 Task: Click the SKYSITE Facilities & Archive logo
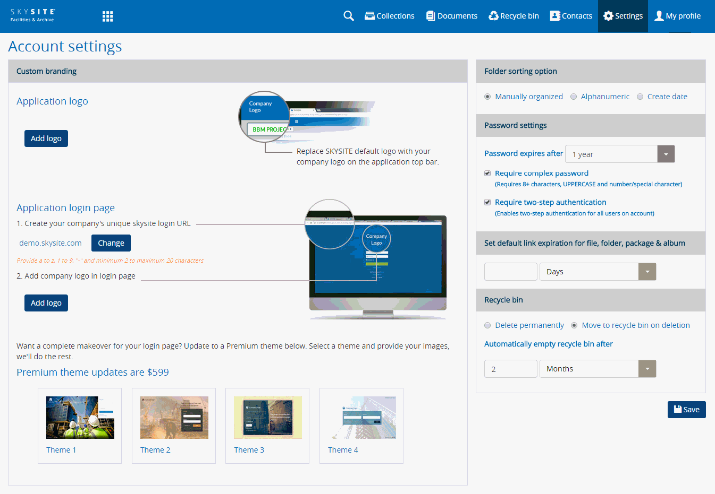pos(33,15)
